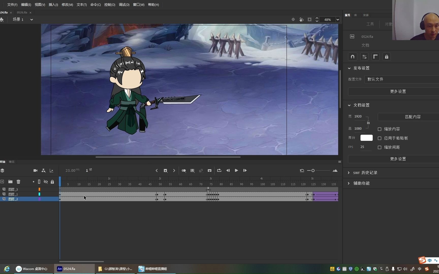439x274 pixels.
Task: Open 配置文件 默认文件 dropdown
Action: [401, 79]
